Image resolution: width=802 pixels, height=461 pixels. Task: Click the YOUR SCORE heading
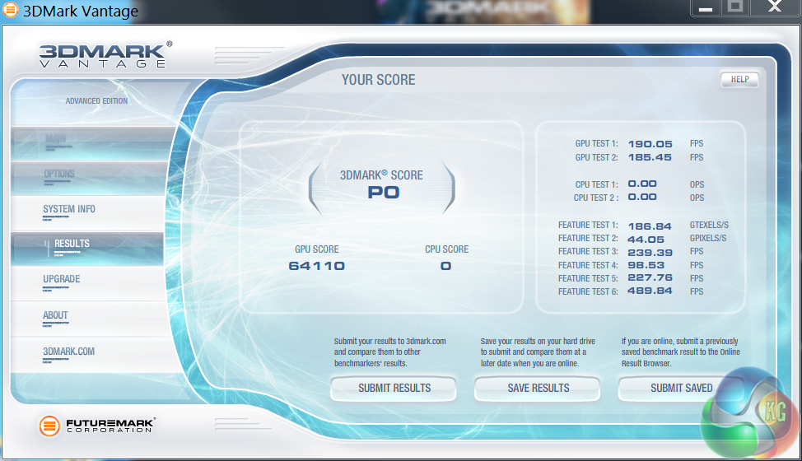tap(379, 80)
